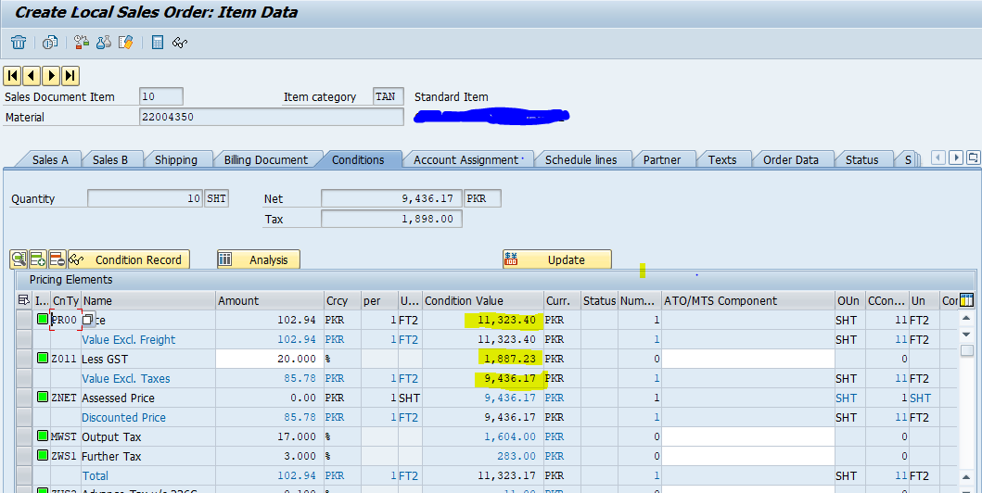
Task: Select row for Z011 Less GST
Action: (24, 359)
